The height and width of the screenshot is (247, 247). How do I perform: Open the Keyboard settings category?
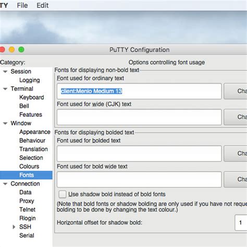[x=32, y=97]
